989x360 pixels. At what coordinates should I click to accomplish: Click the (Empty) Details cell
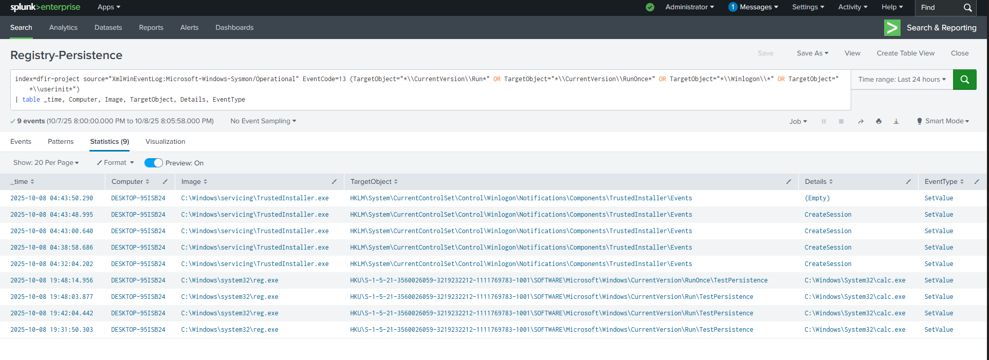[x=817, y=198]
